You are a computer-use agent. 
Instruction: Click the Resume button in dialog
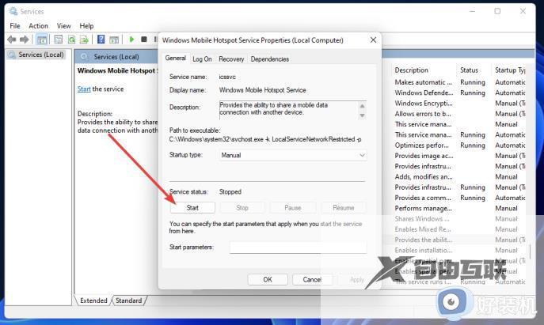pos(344,207)
